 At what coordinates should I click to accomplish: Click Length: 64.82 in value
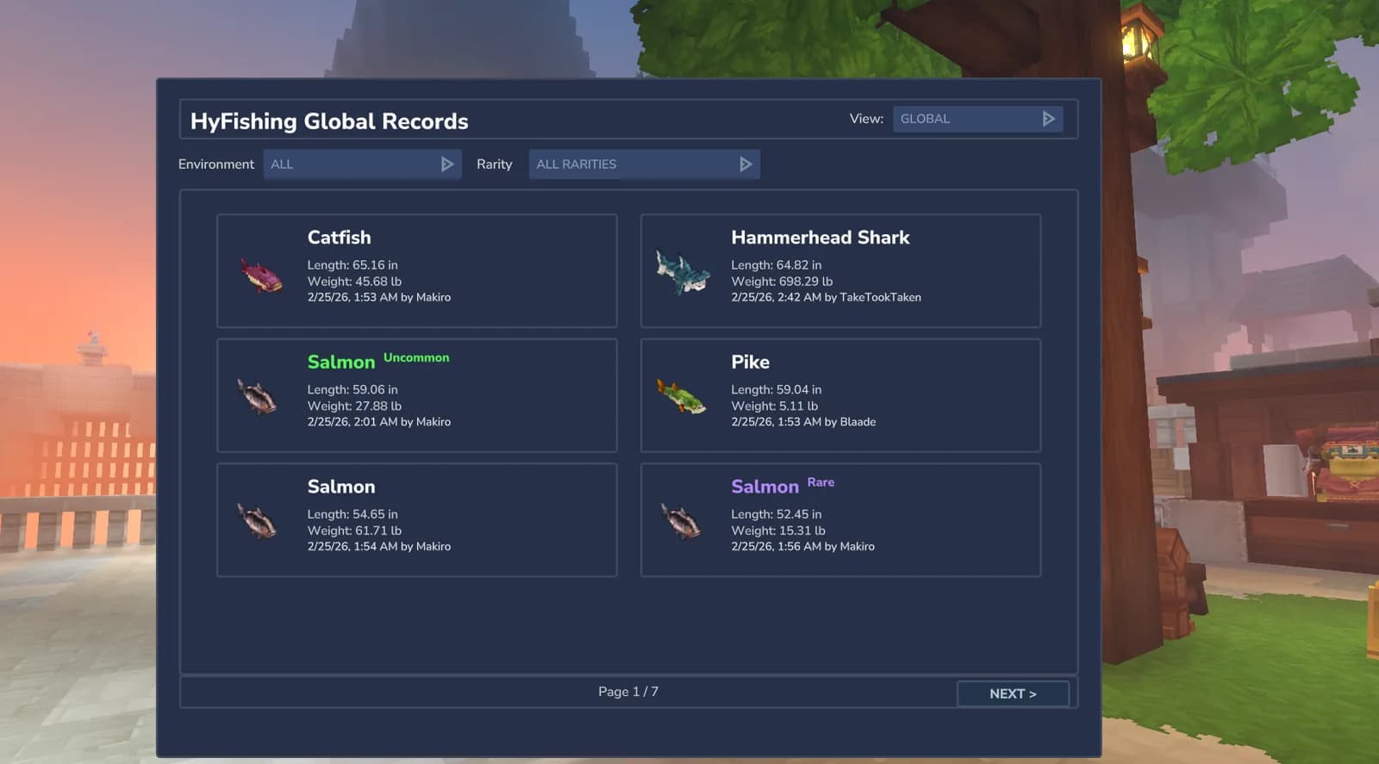776,265
